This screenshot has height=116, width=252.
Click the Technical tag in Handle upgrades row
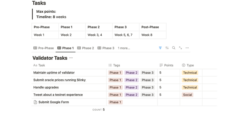tap(190, 87)
